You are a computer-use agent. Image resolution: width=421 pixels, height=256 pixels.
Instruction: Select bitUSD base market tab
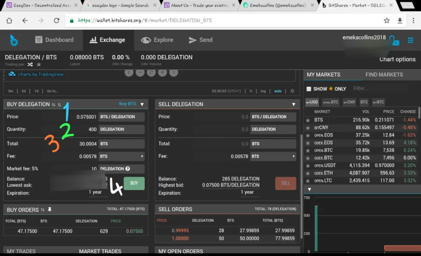point(312,102)
